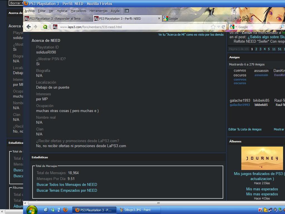Open the Marcadores menu
This screenshot has height=214, width=285.
pyautogui.click(x=78, y=11)
